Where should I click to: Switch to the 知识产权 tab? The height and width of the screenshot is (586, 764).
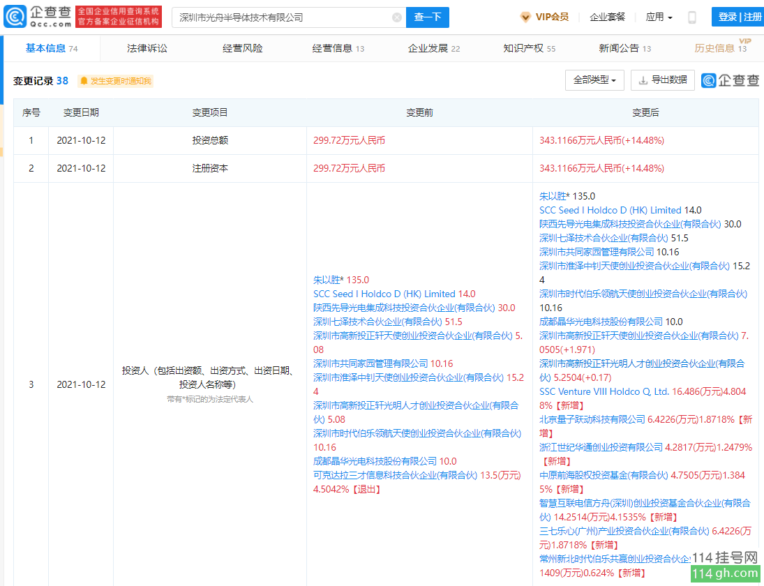[529, 48]
